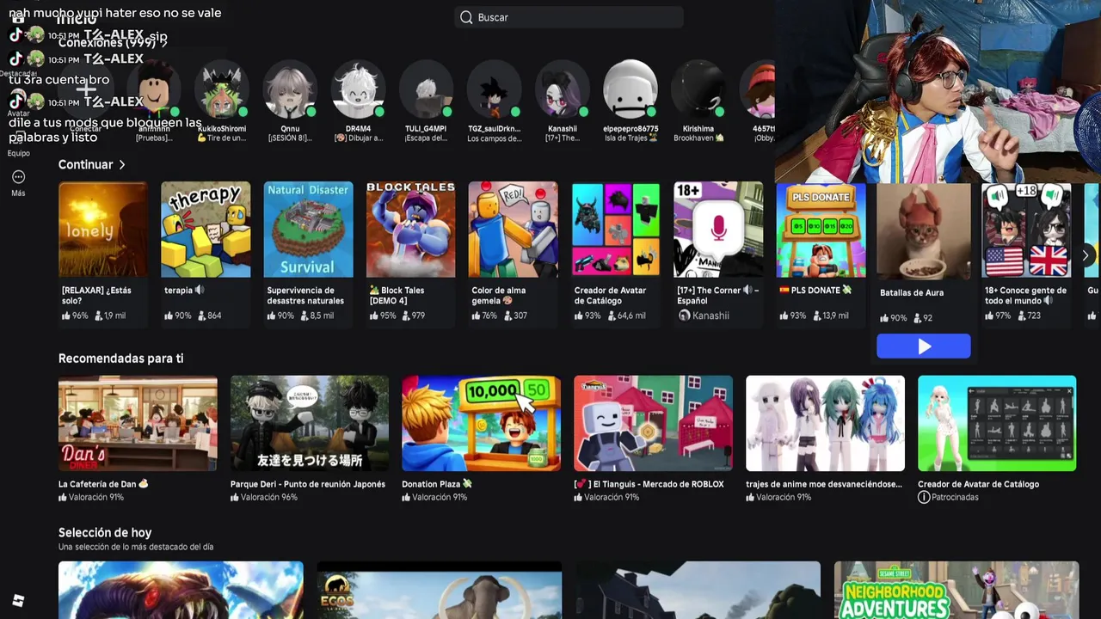Open the Más menu icon in sidebar
1101x619 pixels.
click(18, 177)
